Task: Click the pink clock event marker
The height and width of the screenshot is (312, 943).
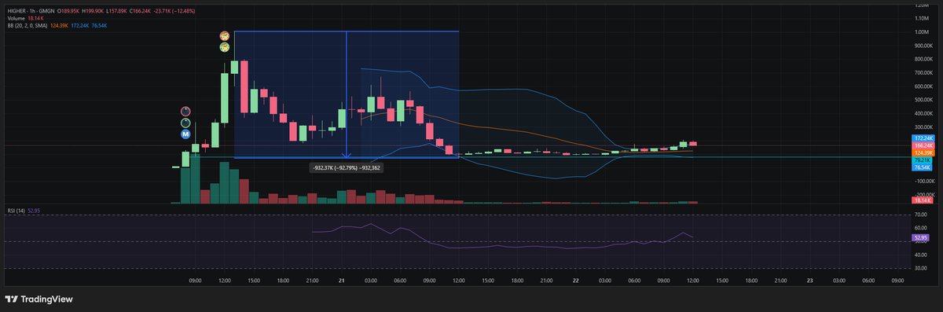Action: pos(185,111)
